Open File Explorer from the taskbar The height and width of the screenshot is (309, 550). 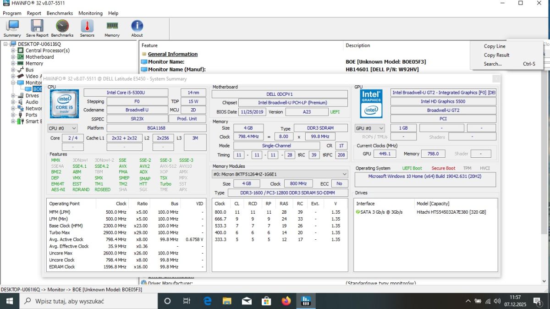click(227, 301)
